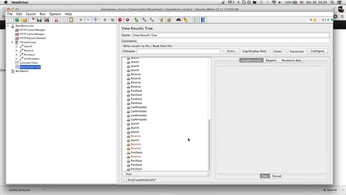This screenshot has height=195, width=346.
Task: Select the WorkBench node
Action: click(x=22, y=71)
